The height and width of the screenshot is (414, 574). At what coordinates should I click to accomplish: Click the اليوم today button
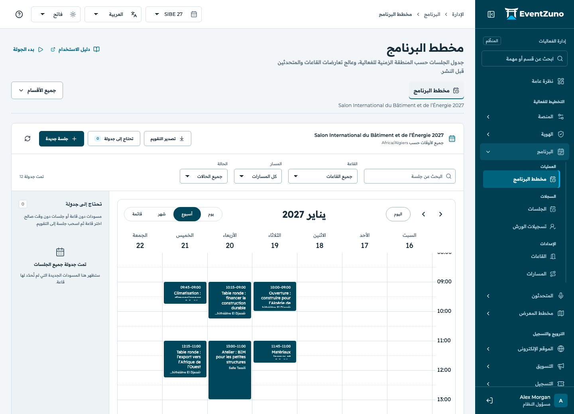click(x=398, y=214)
